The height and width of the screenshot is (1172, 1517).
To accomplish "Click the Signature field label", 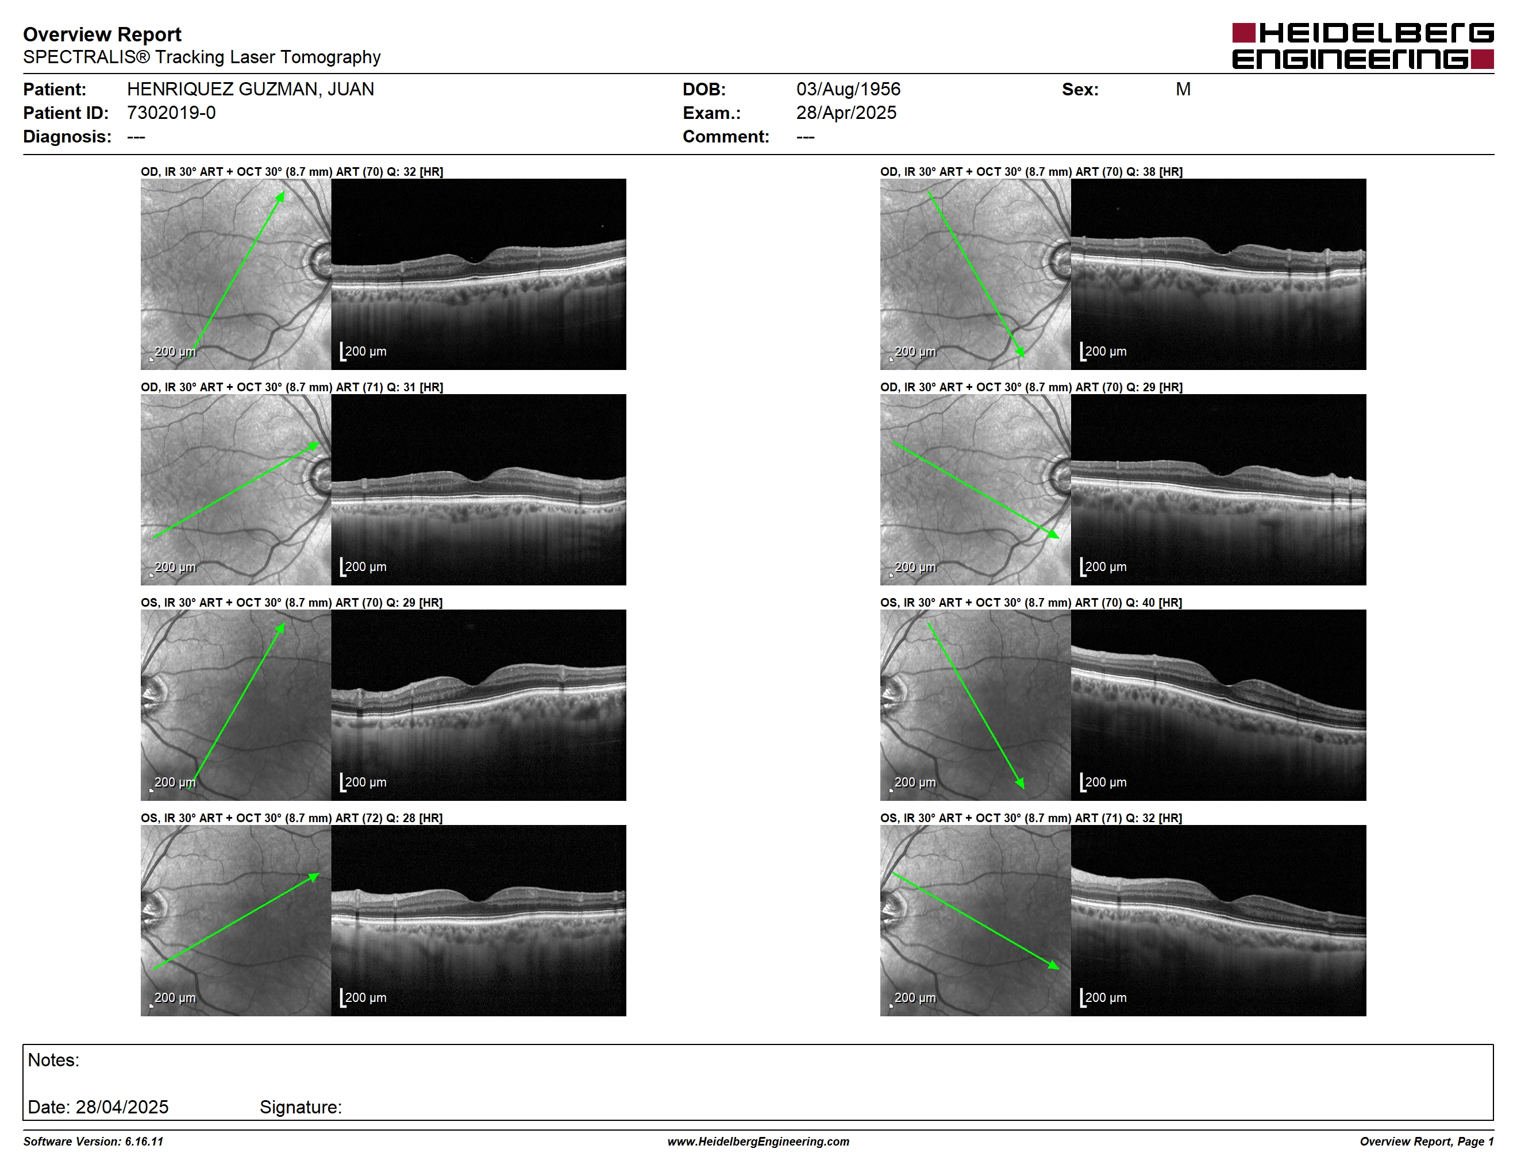I will pos(301,1107).
